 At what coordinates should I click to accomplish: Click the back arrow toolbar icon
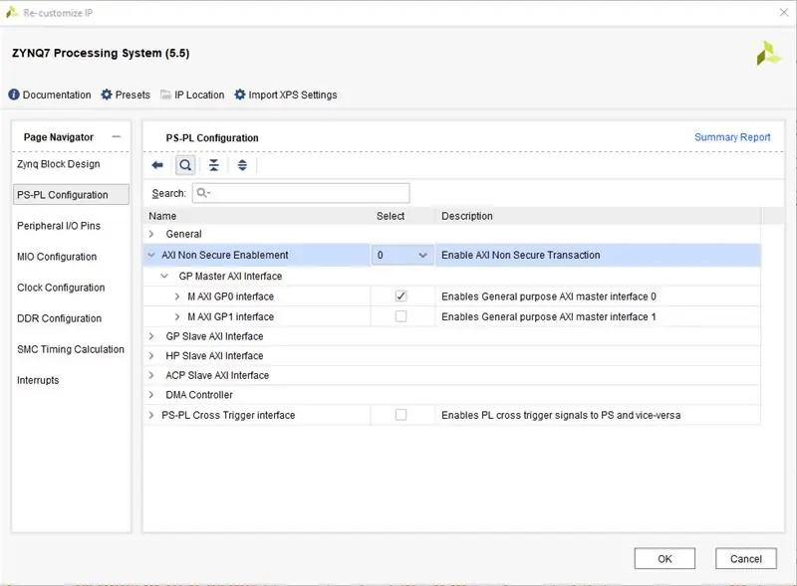[157, 165]
